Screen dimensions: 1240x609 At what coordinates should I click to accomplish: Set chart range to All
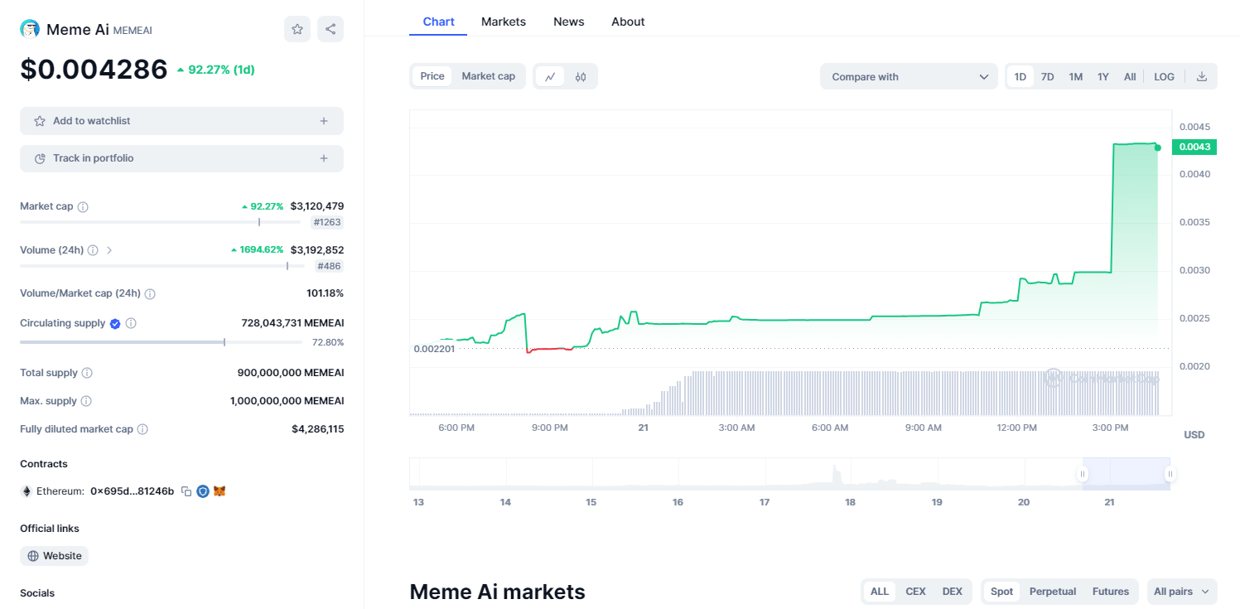click(1130, 76)
